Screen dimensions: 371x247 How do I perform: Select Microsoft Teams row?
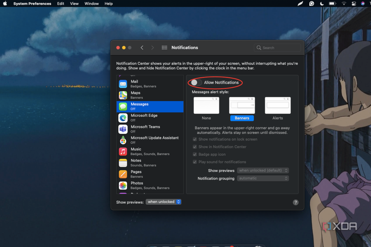150,129
